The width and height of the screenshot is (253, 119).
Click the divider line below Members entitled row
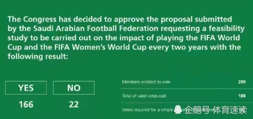(x=187, y=89)
